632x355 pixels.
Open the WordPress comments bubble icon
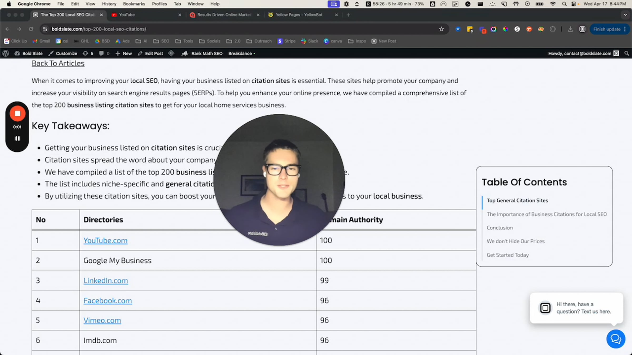coord(101,53)
